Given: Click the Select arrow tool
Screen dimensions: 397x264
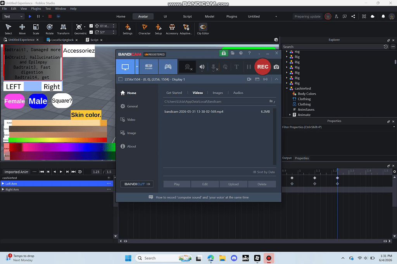Looking at the screenshot, I should tap(9, 29).
